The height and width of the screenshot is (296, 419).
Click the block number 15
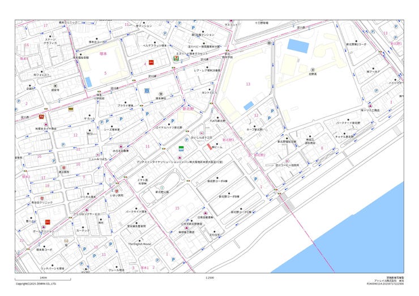(x=177, y=208)
